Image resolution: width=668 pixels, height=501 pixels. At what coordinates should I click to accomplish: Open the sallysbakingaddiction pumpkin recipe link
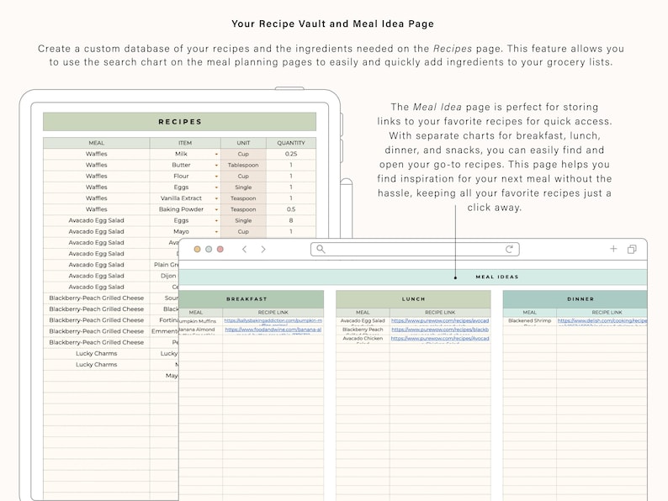point(273,320)
